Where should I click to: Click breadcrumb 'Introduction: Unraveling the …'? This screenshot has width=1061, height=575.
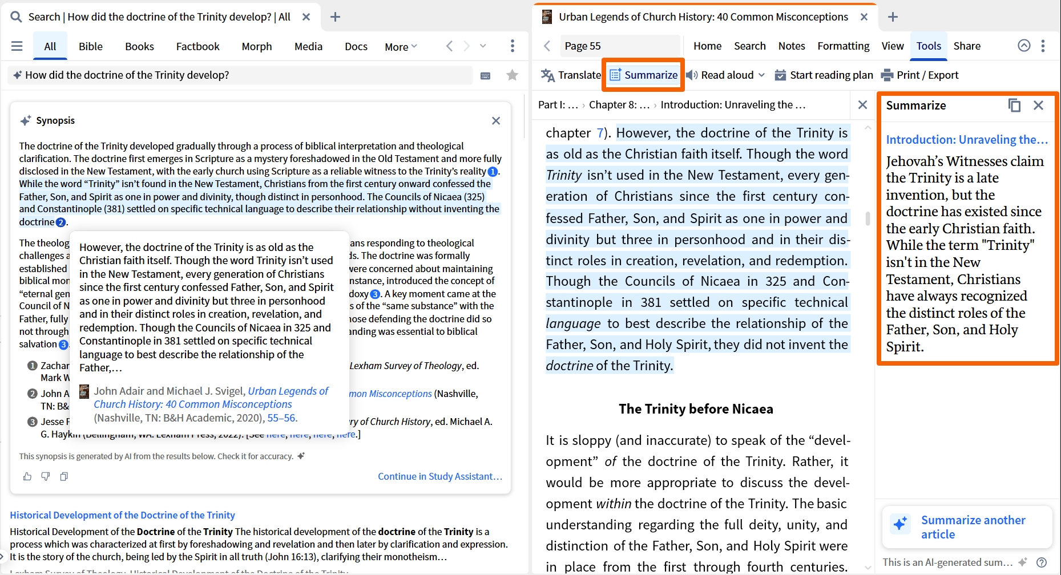tap(733, 105)
